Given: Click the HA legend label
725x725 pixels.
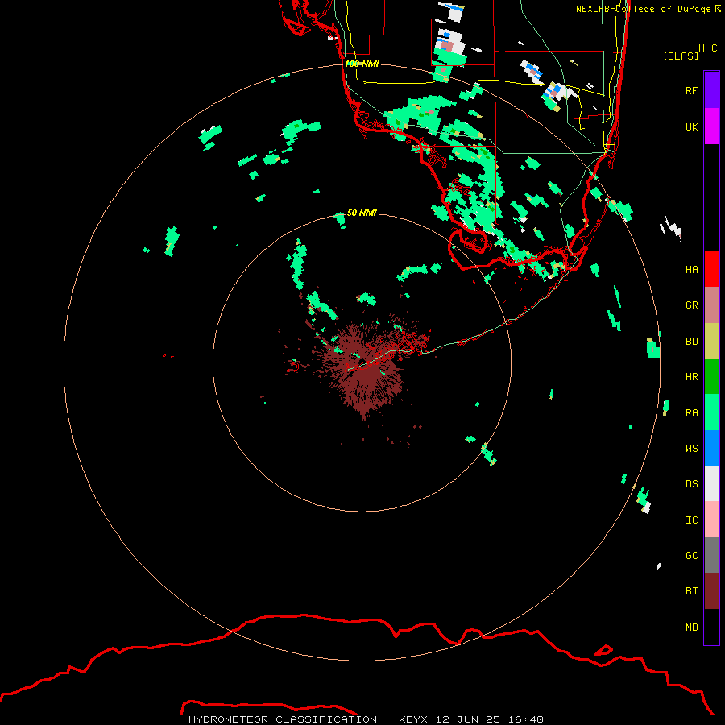Looking at the screenshot, I should (x=691, y=269).
